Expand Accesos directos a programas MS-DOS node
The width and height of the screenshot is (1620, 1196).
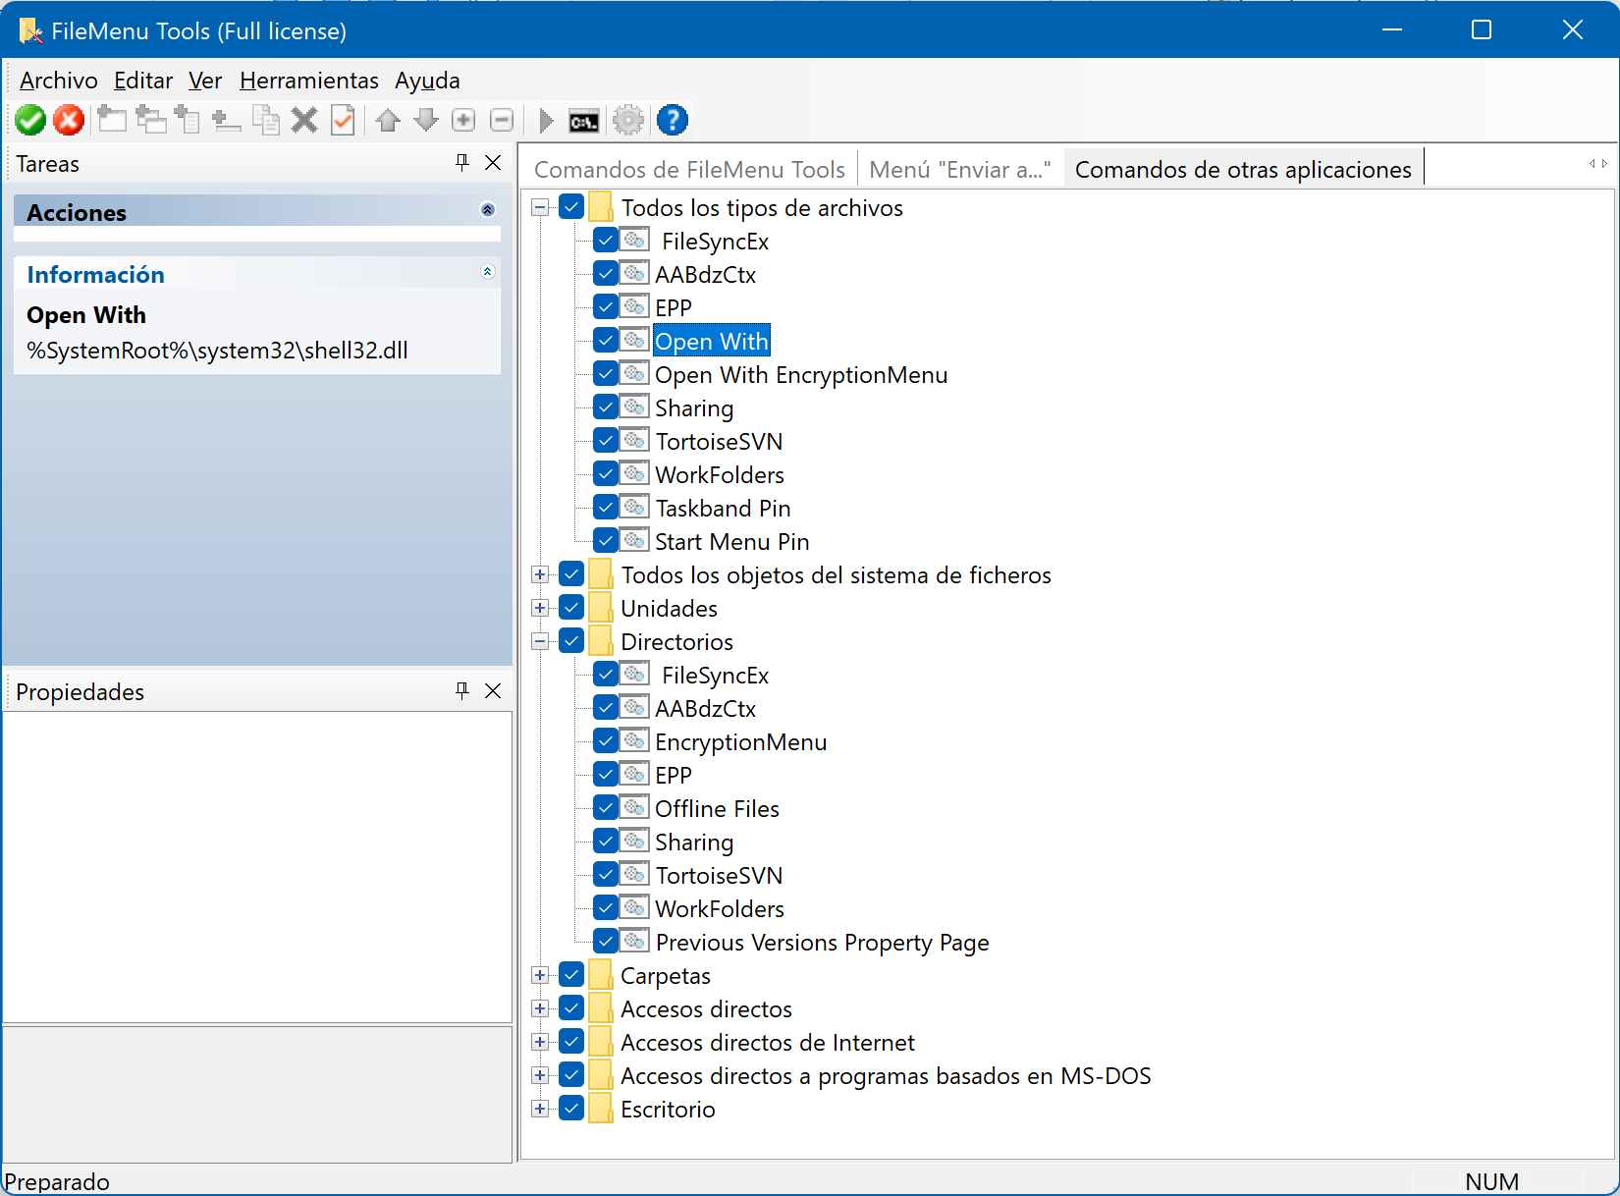[540, 1075]
